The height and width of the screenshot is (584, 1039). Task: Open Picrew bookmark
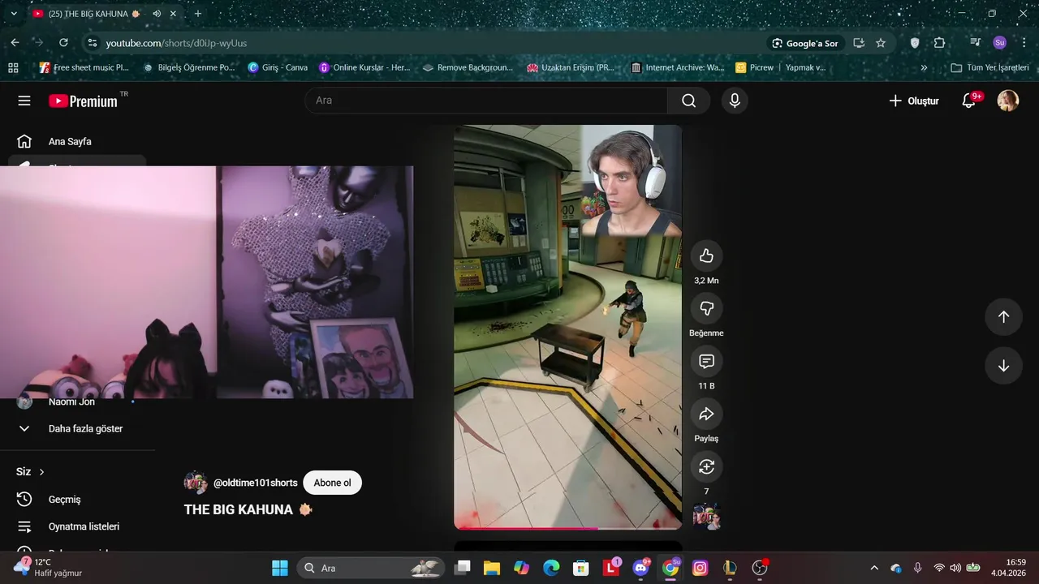[x=755, y=67]
